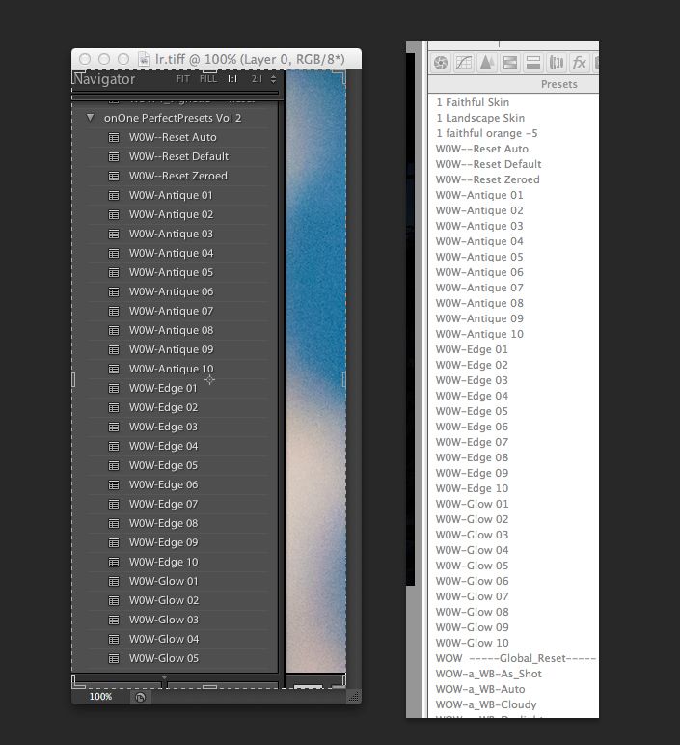Collapse the onOne PerfectPresets Vol 2 folder
Image resolution: width=680 pixels, height=745 pixels.
(x=90, y=118)
